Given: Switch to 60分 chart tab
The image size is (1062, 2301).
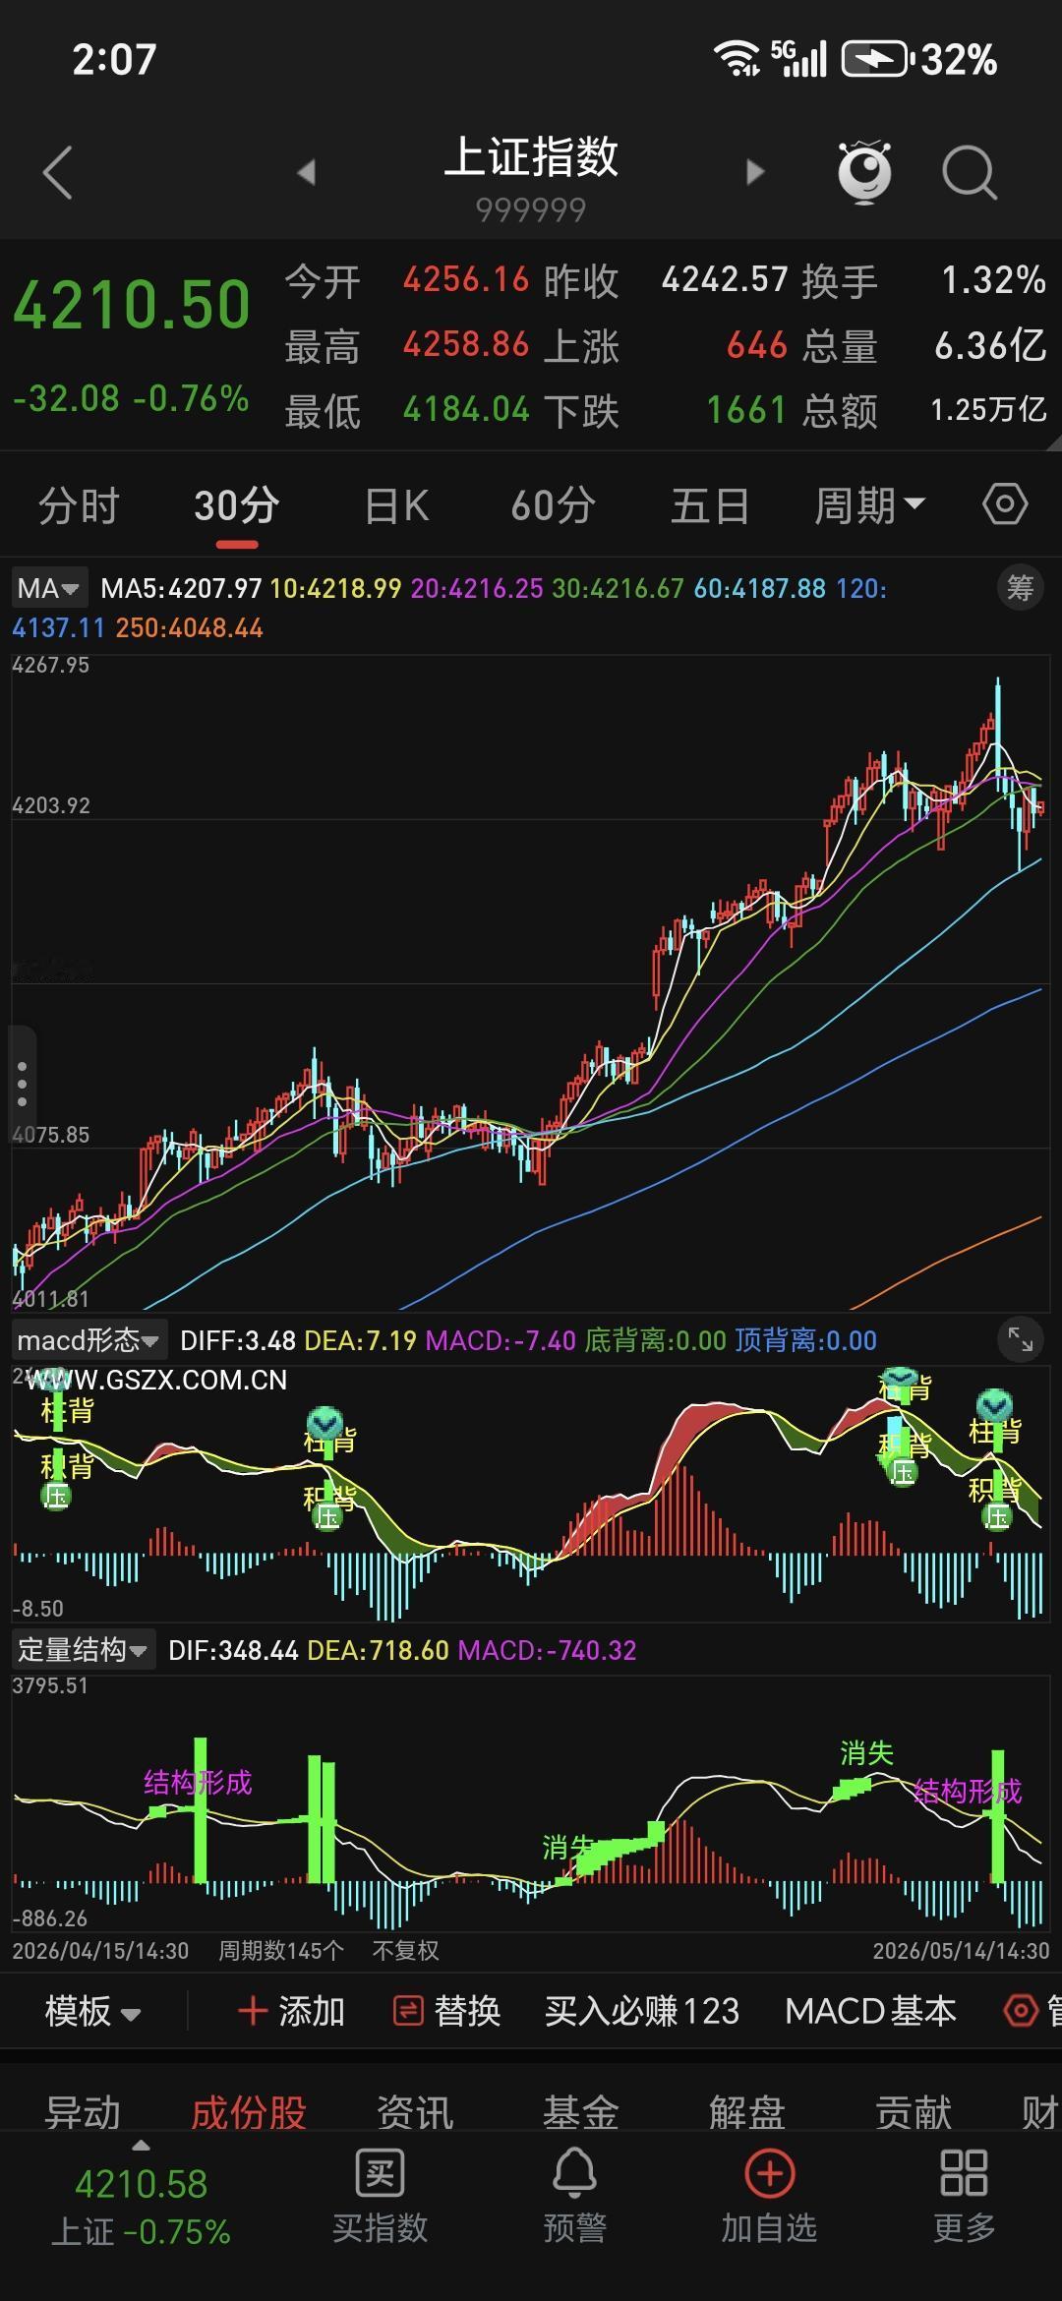Looking at the screenshot, I should coord(554,505).
